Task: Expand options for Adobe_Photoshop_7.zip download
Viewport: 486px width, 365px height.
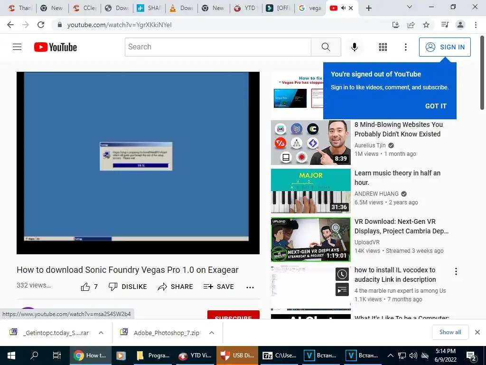Action: (212, 333)
